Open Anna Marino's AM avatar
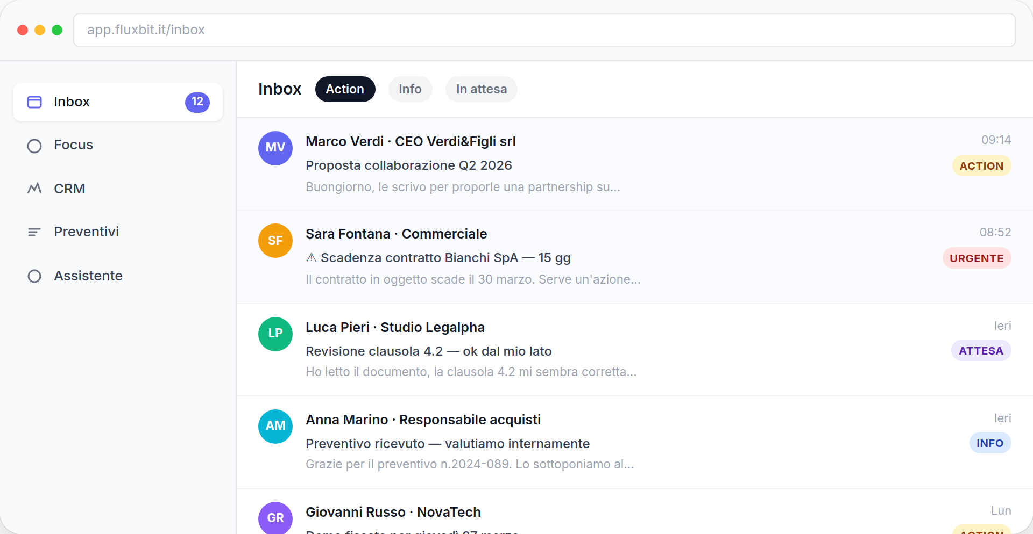Screen dimensions: 1033x534 (x=275, y=426)
